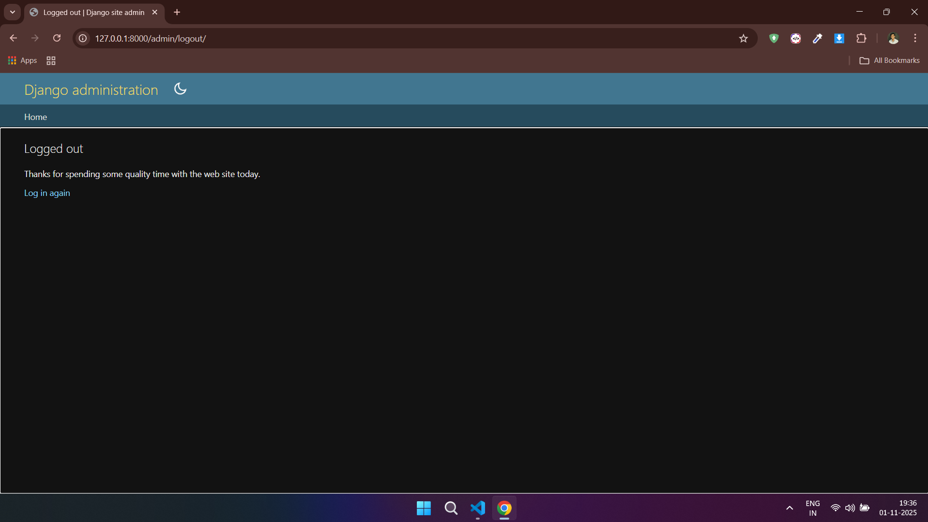Click the Log in again link
The height and width of the screenshot is (522, 928).
[x=47, y=193]
